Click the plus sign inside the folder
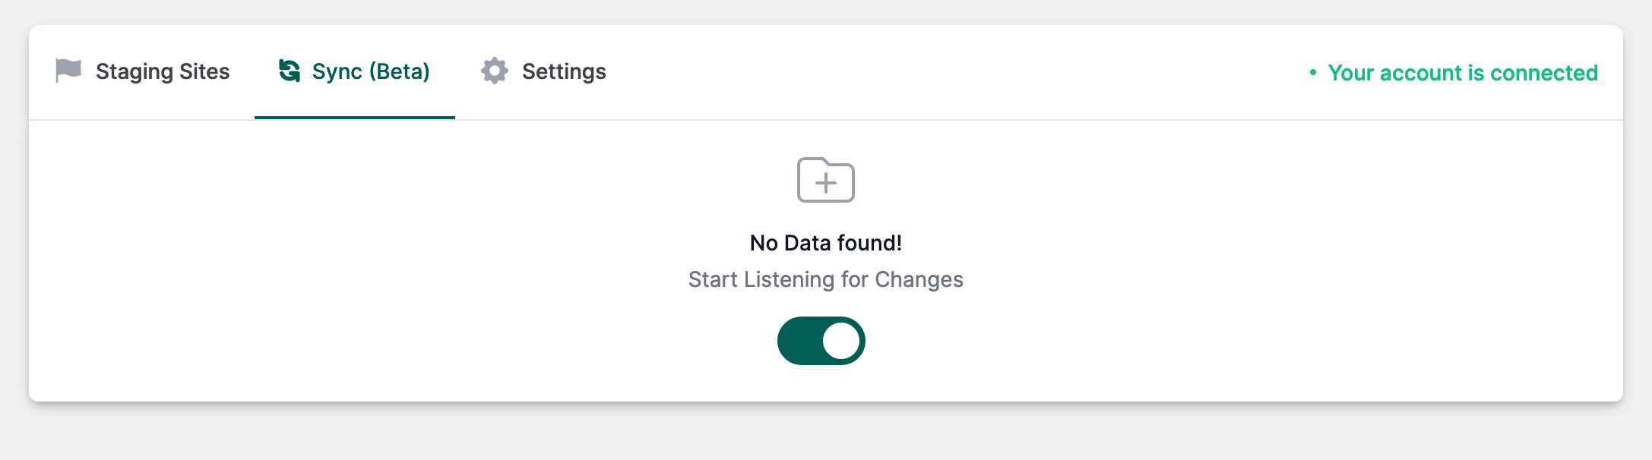The width and height of the screenshot is (1652, 460). pos(826,183)
